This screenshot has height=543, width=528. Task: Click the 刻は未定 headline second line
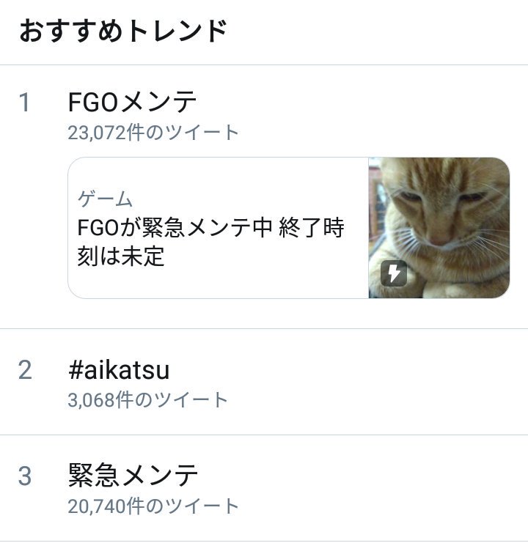pyautogui.click(x=121, y=257)
